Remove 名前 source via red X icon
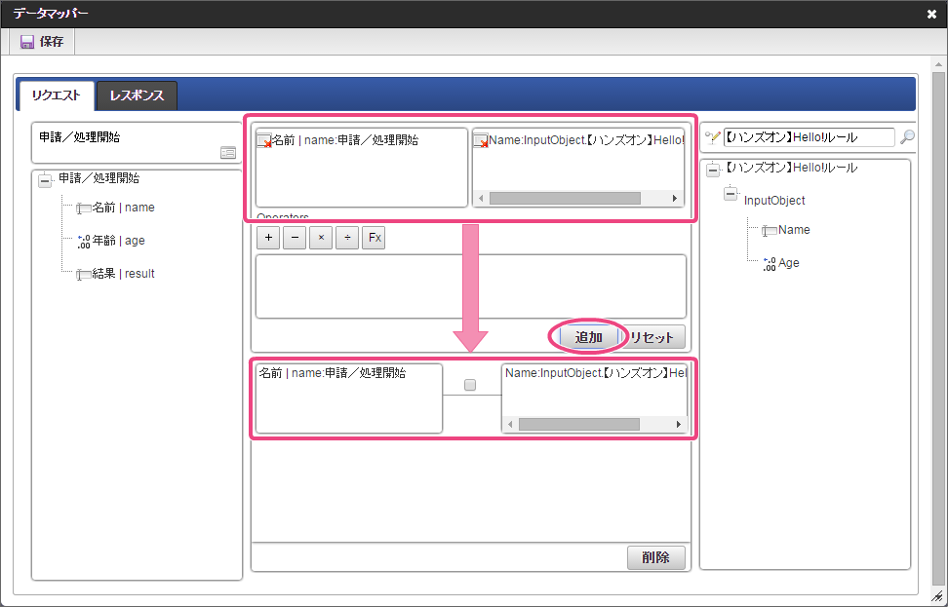Screen dimensions: 948x607 (x=264, y=141)
